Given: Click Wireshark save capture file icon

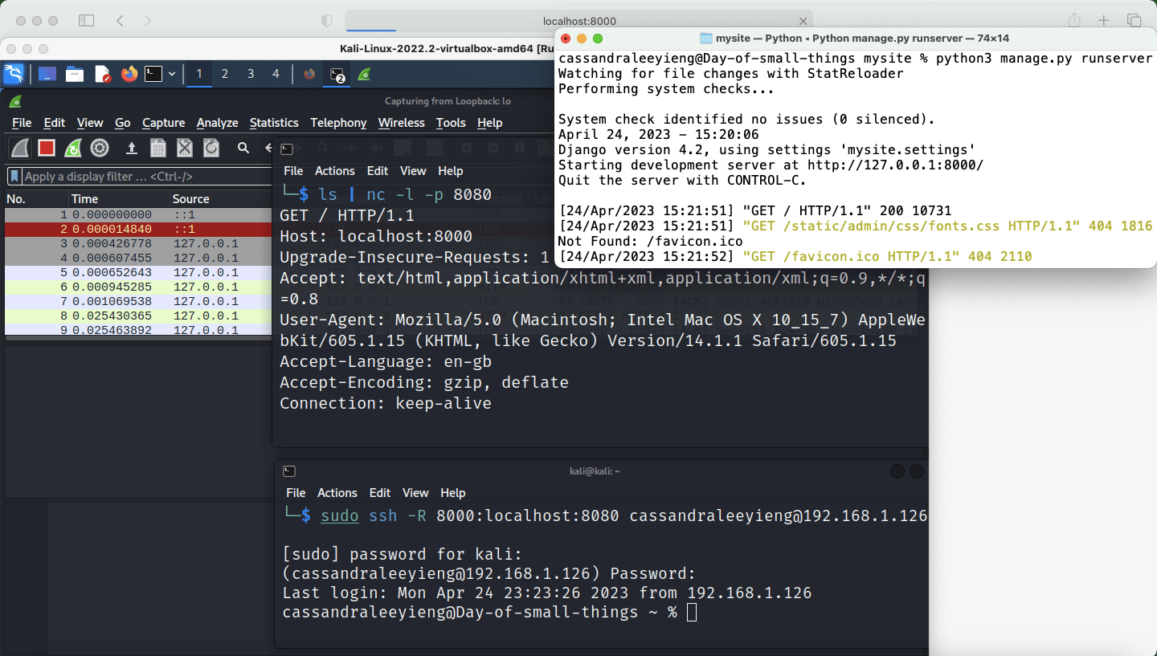Looking at the screenshot, I should tap(158, 148).
